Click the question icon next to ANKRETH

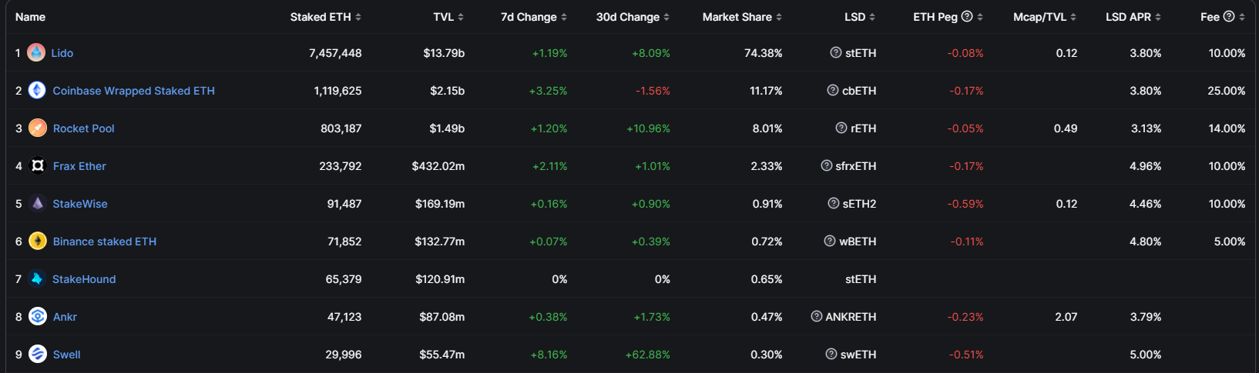click(816, 317)
